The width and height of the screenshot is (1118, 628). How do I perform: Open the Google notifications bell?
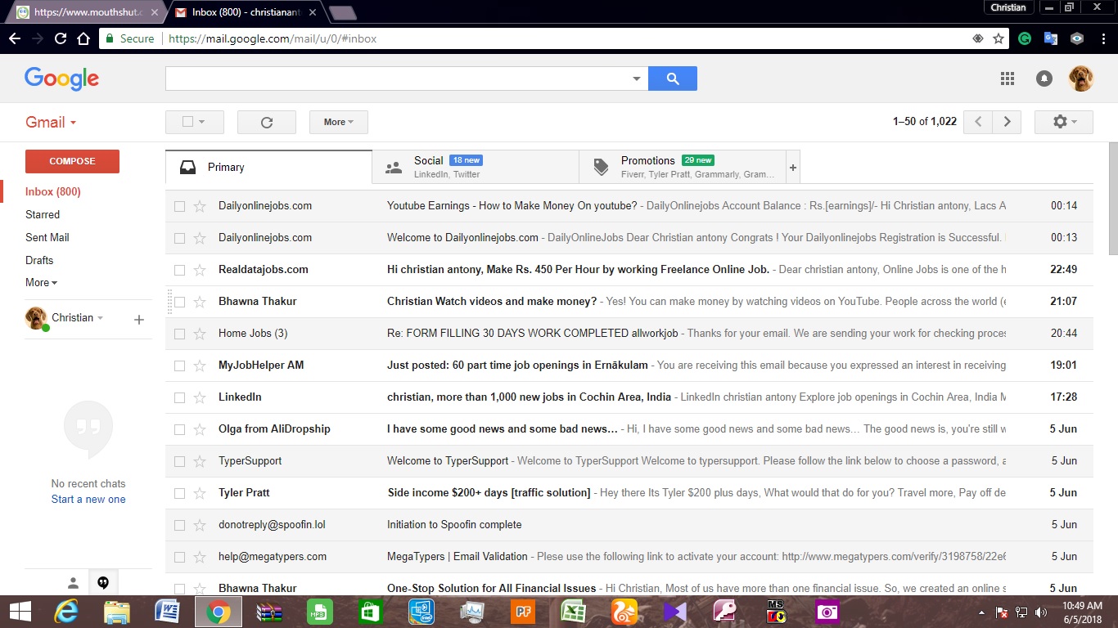1044,78
